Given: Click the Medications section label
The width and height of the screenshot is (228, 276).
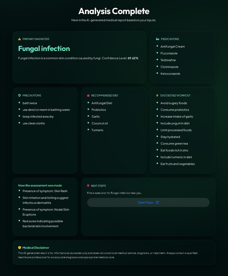Looking at the screenshot, I should [x=170, y=39].
